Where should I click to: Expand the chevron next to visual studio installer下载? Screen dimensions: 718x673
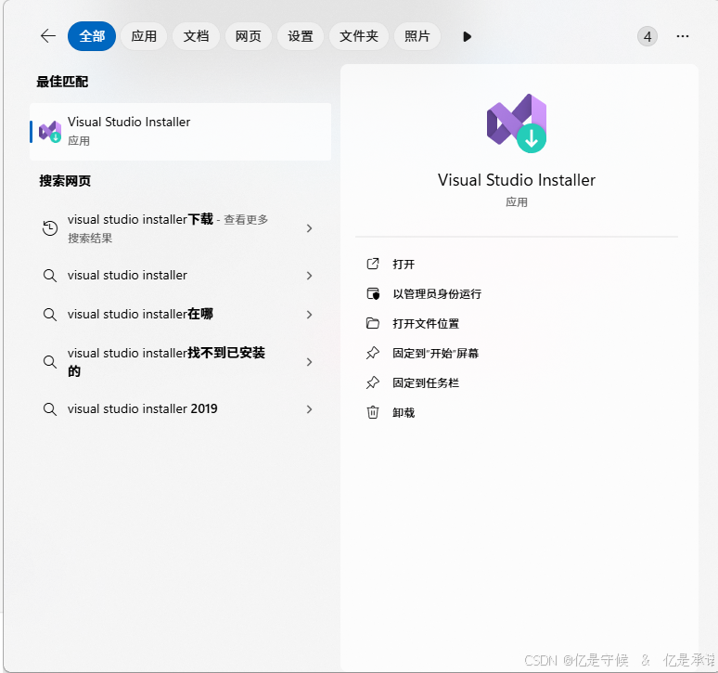[310, 228]
